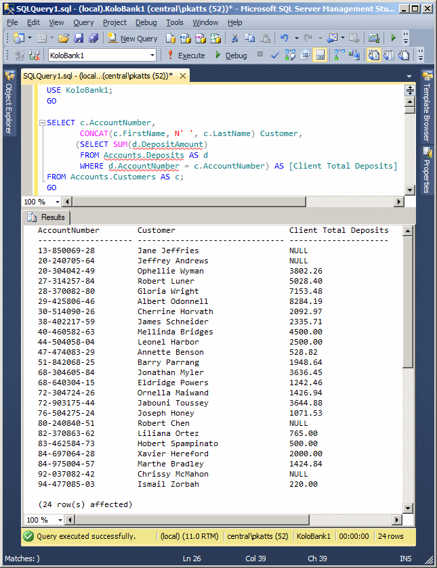Open the Tools menu
437x568 pixels.
point(174,22)
